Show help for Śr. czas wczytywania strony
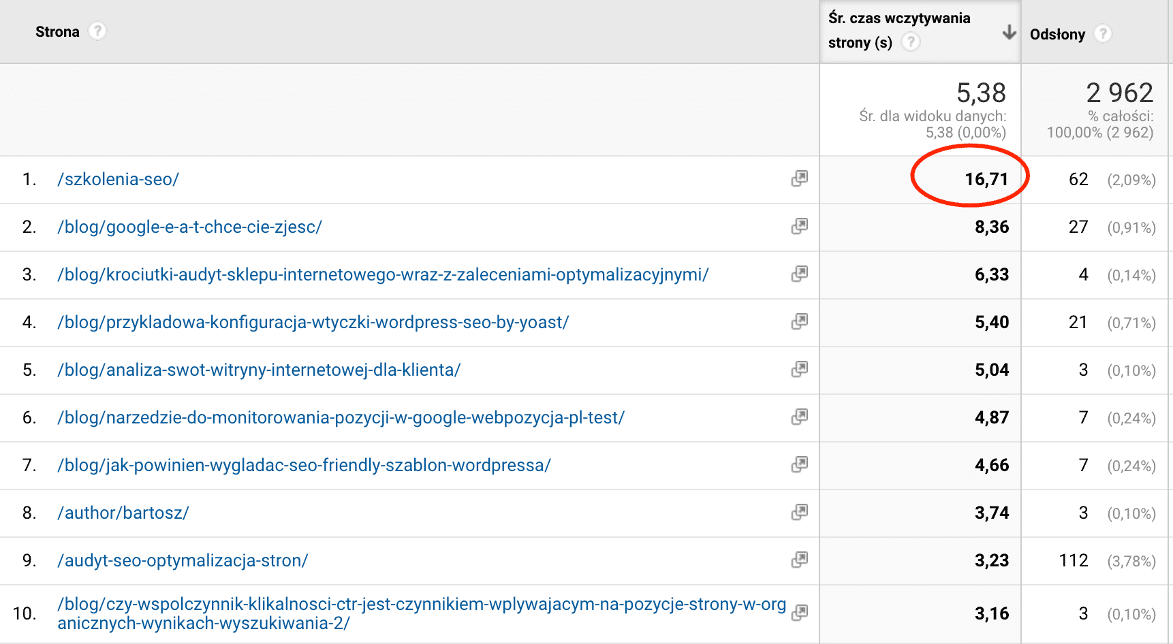Image resolution: width=1173 pixels, height=644 pixels. [911, 42]
